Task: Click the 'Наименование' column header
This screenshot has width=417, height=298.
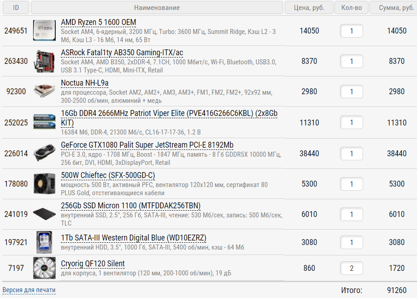Action: click(x=157, y=7)
